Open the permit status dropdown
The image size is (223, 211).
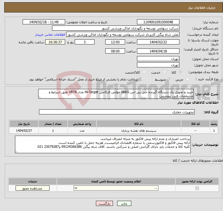point(116,188)
